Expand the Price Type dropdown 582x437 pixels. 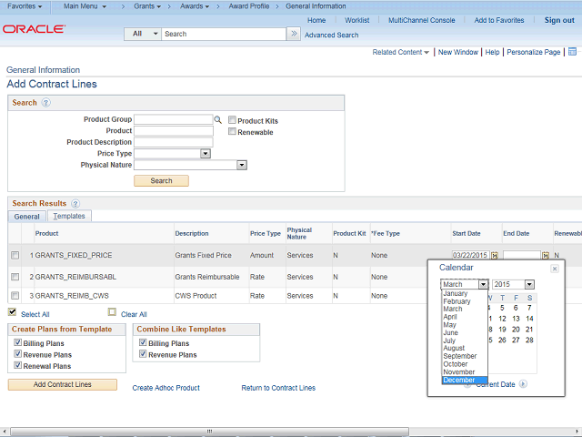(206, 154)
